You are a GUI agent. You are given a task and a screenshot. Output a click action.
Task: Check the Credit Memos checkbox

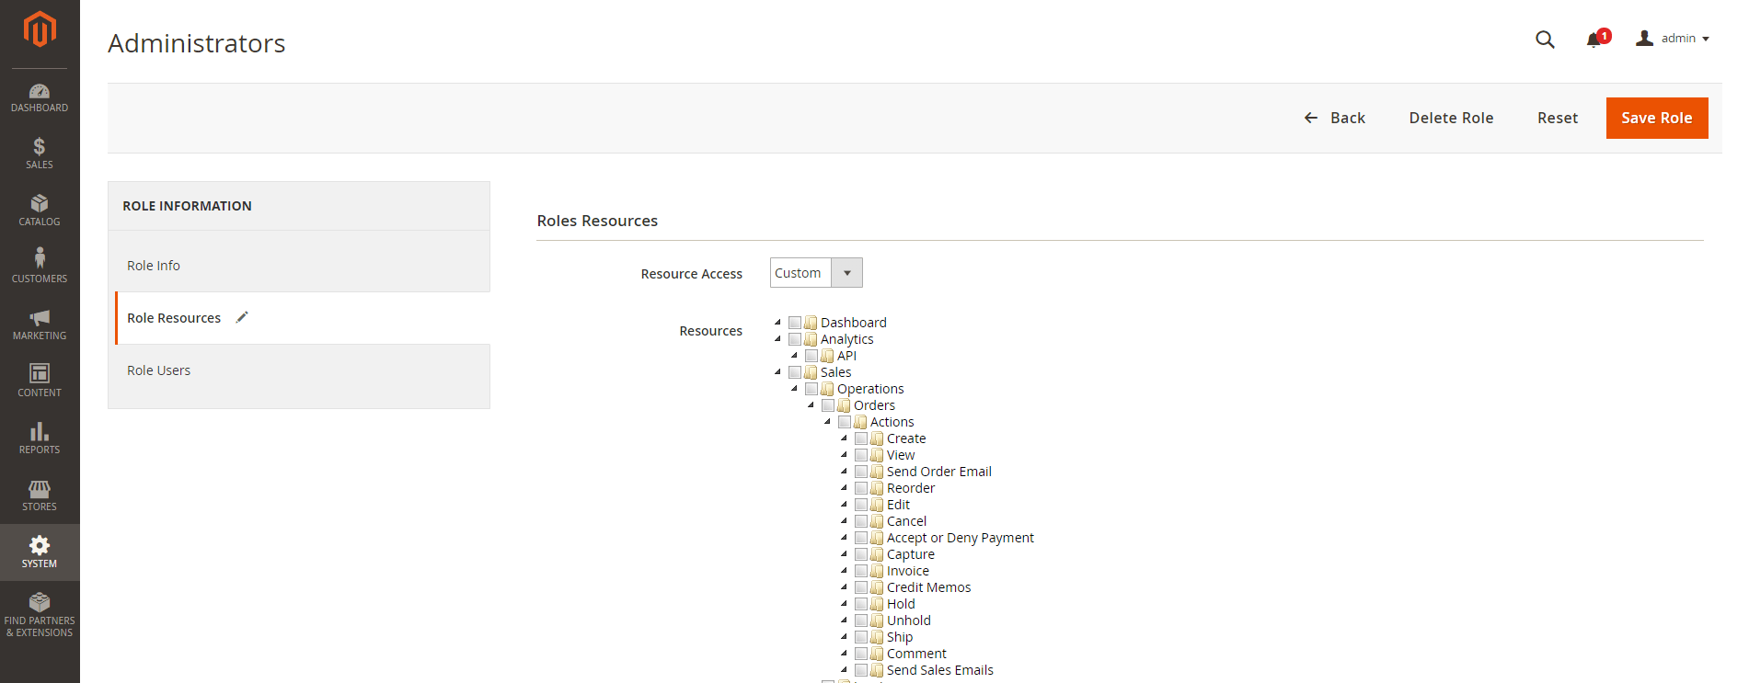(861, 587)
